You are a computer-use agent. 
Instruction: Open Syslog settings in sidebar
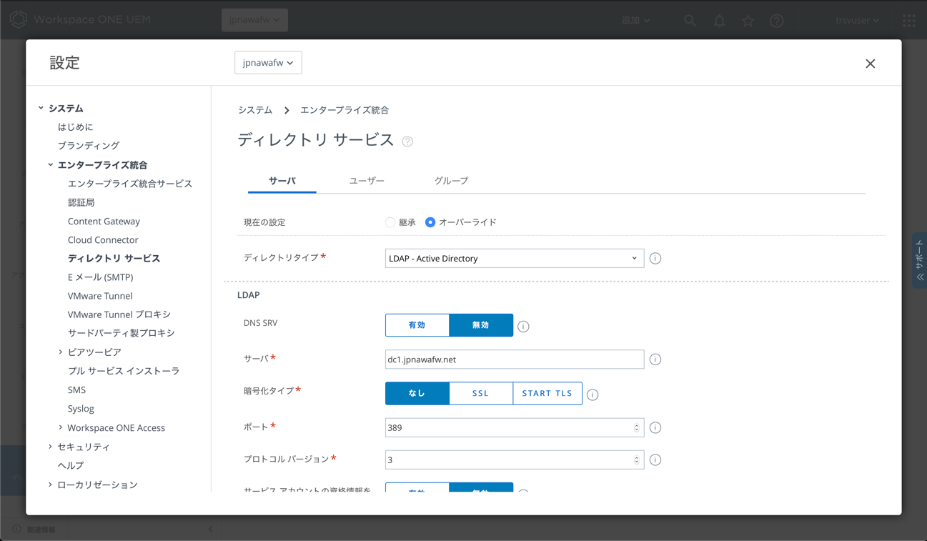point(81,409)
